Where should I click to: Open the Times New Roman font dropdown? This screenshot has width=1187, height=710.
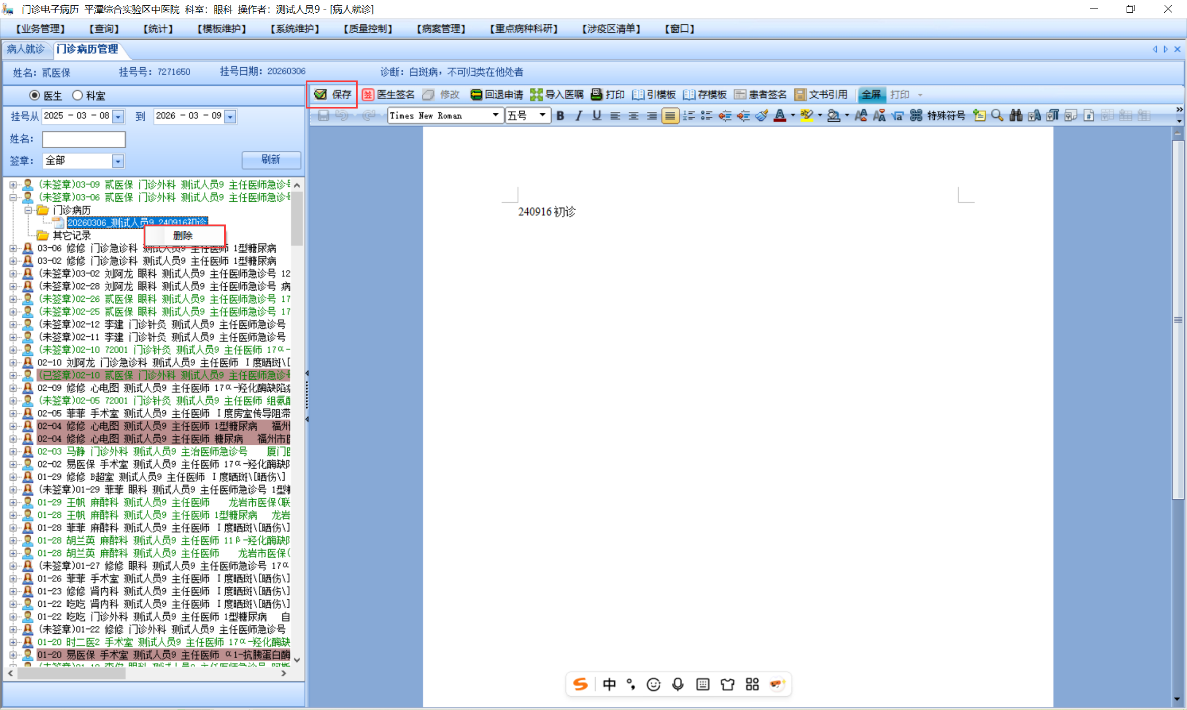click(495, 115)
